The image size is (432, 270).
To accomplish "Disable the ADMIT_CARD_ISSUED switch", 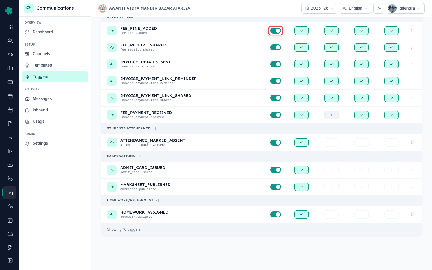I will pyautogui.click(x=276, y=170).
